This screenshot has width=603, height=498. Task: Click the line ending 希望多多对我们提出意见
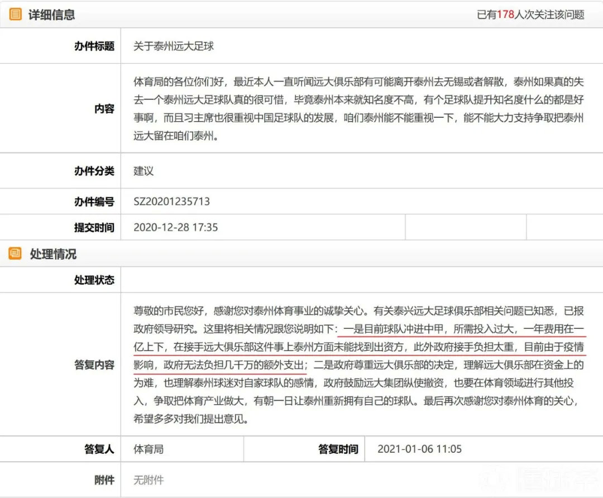[x=191, y=419]
